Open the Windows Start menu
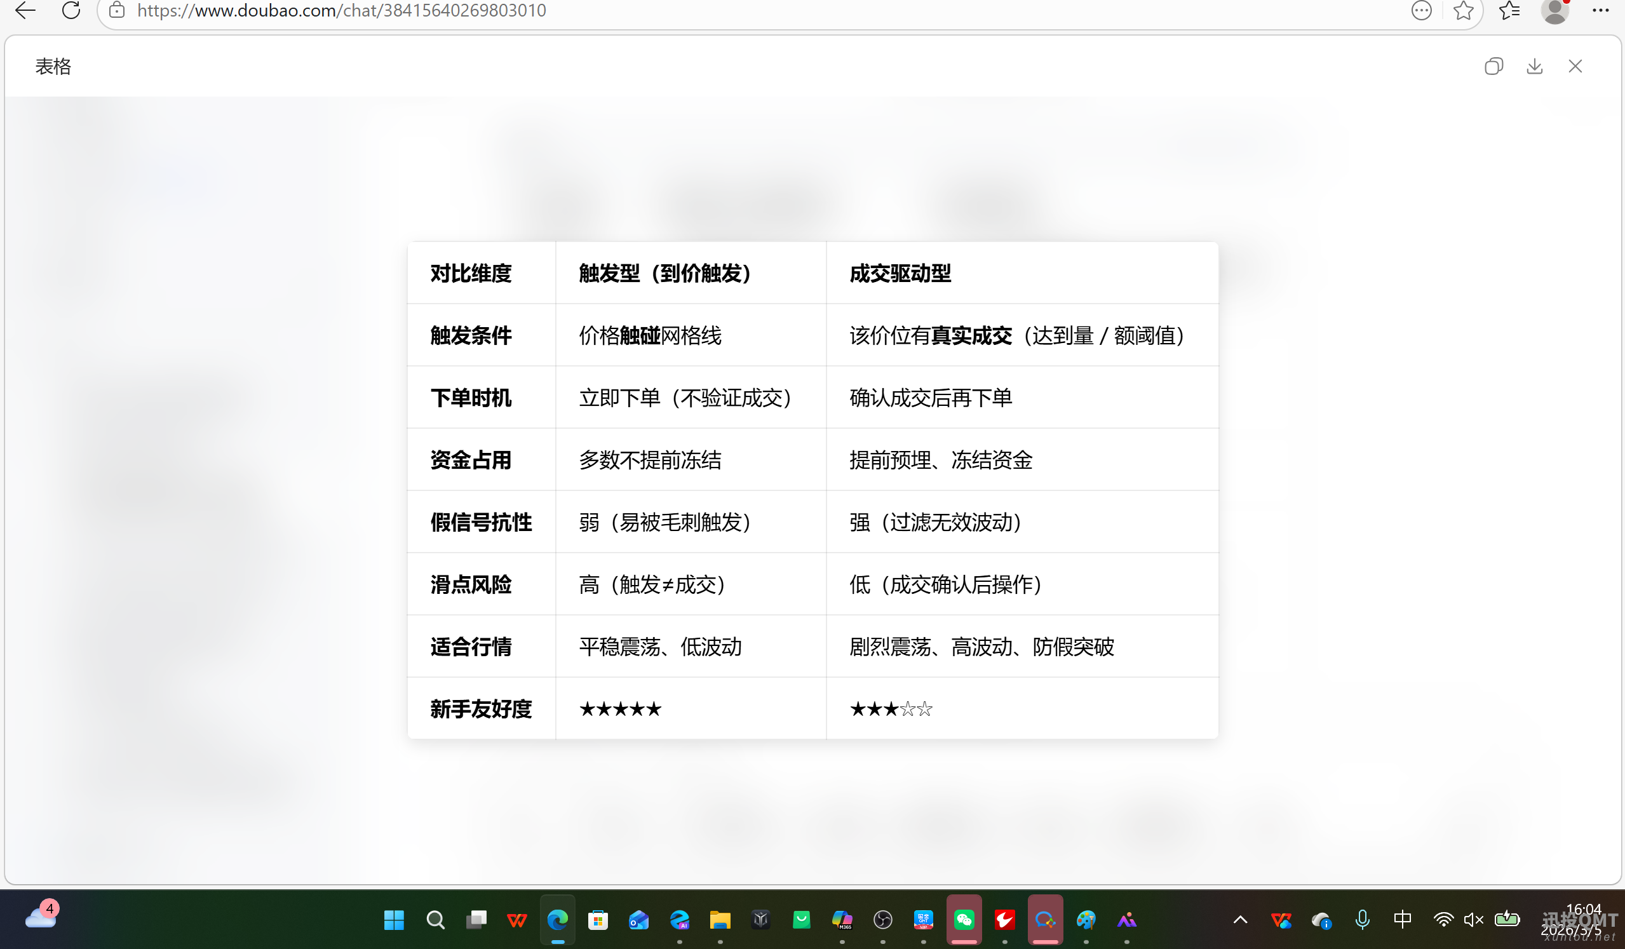Image resolution: width=1625 pixels, height=949 pixels. click(394, 920)
